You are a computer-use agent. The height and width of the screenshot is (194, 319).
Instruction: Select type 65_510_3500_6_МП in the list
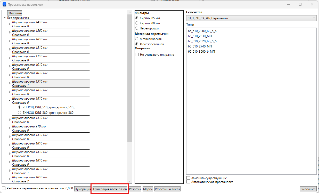[201, 52]
